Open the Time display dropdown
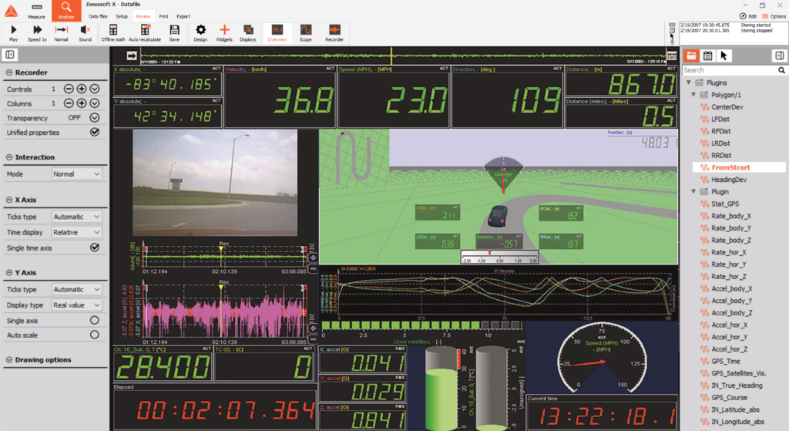The height and width of the screenshot is (431, 789). 77,232
